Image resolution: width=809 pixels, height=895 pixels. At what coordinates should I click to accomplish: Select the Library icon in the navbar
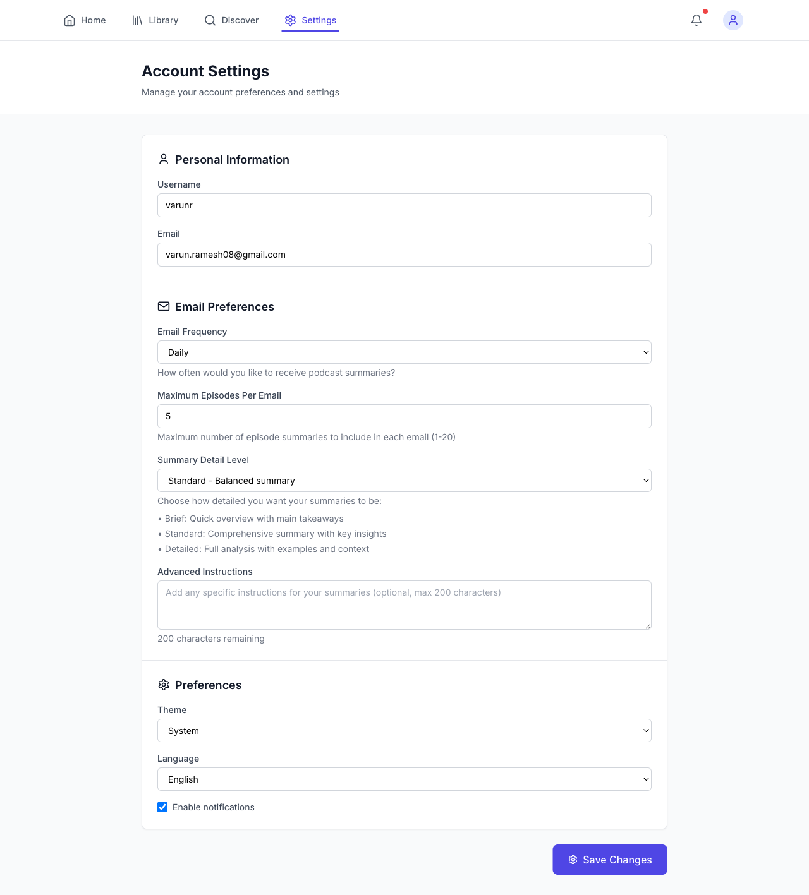[137, 20]
